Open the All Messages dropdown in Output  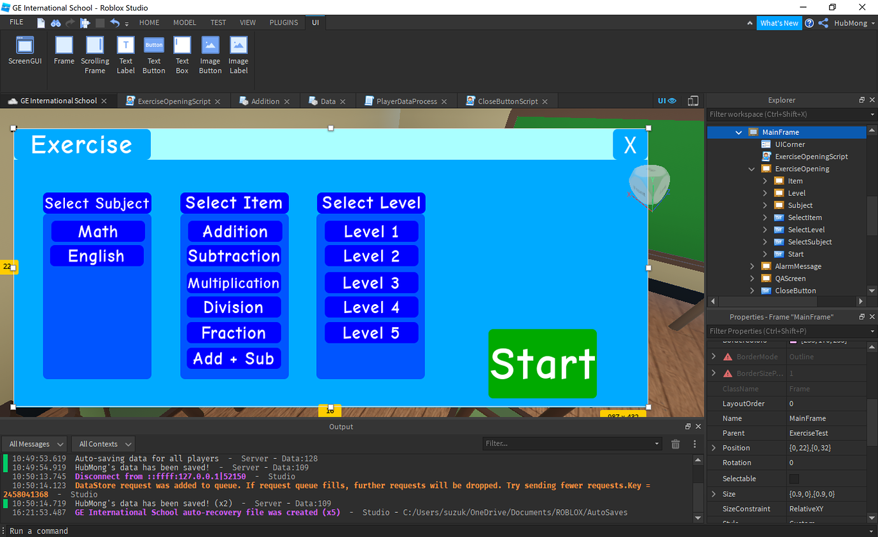[x=34, y=443]
